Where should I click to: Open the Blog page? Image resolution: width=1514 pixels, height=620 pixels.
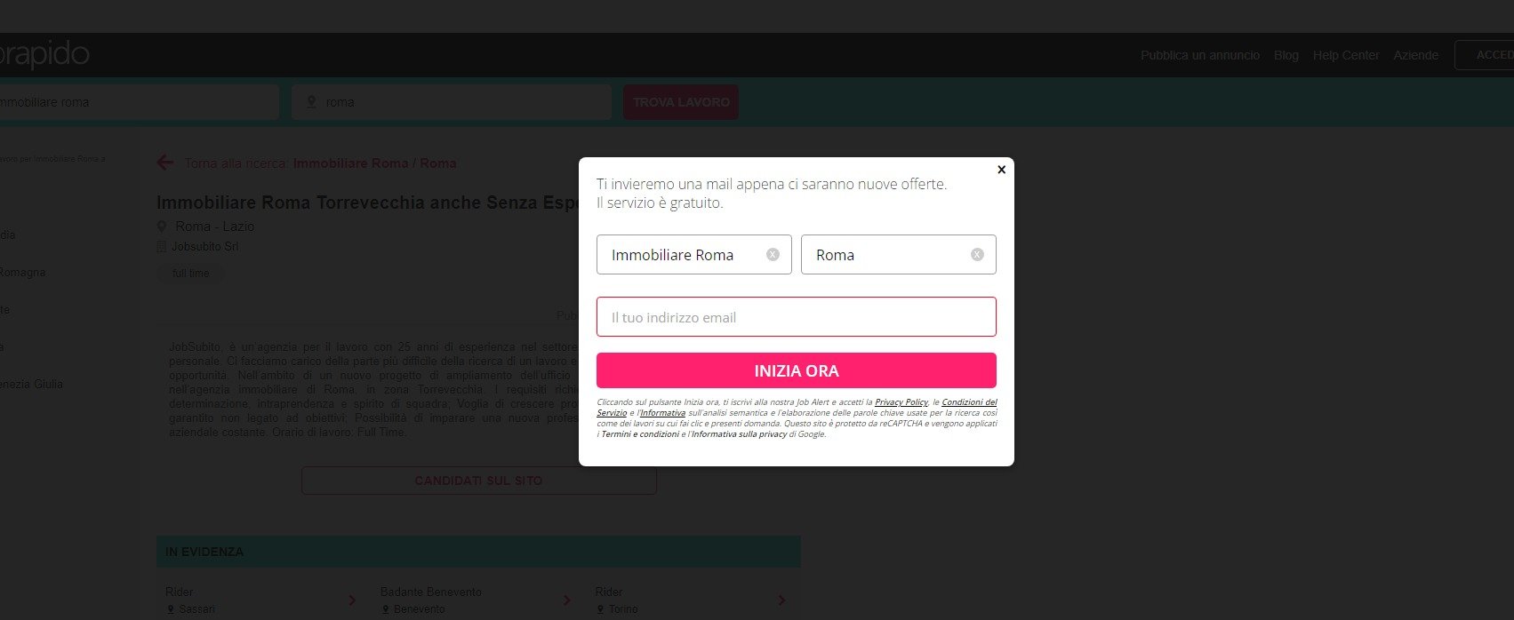coord(1286,55)
